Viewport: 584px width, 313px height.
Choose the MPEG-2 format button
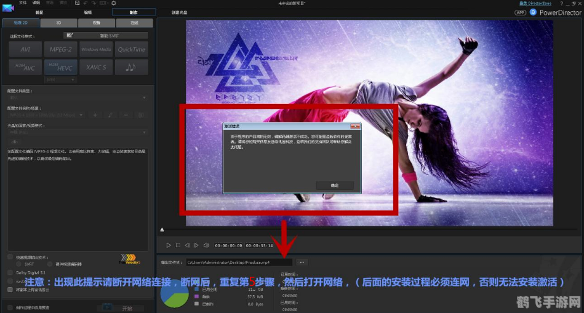coord(60,49)
